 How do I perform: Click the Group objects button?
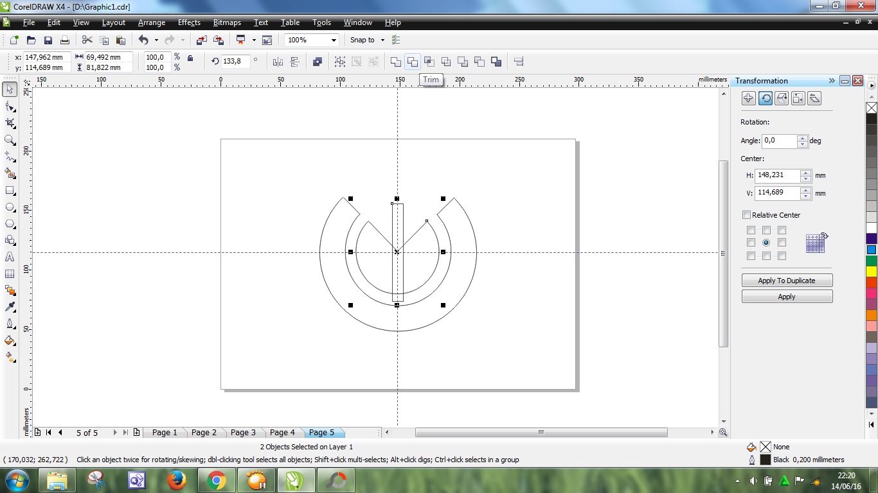pyautogui.click(x=340, y=62)
